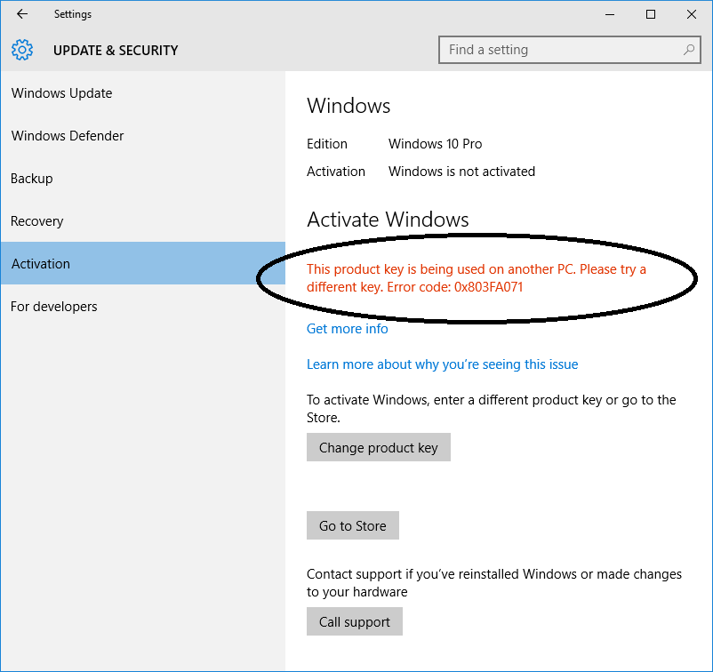This screenshot has width=713, height=672.
Task: Click the search magnifier icon
Action: [689, 50]
